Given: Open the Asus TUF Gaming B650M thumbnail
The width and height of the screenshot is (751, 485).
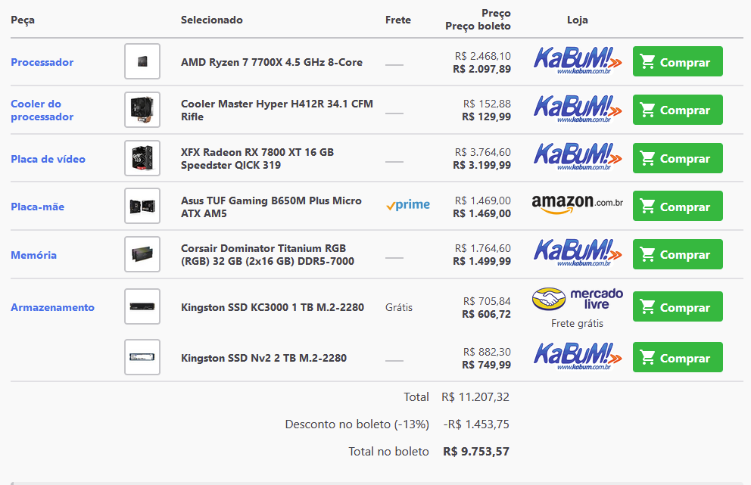Looking at the screenshot, I should click(x=142, y=206).
